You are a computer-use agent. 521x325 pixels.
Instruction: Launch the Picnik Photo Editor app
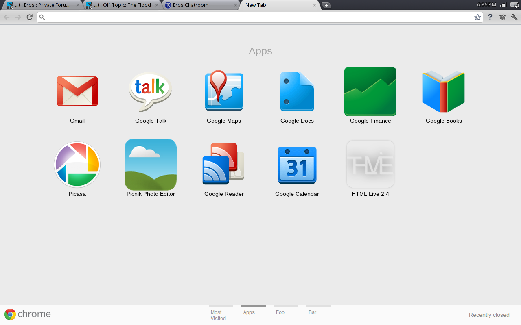point(151,165)
